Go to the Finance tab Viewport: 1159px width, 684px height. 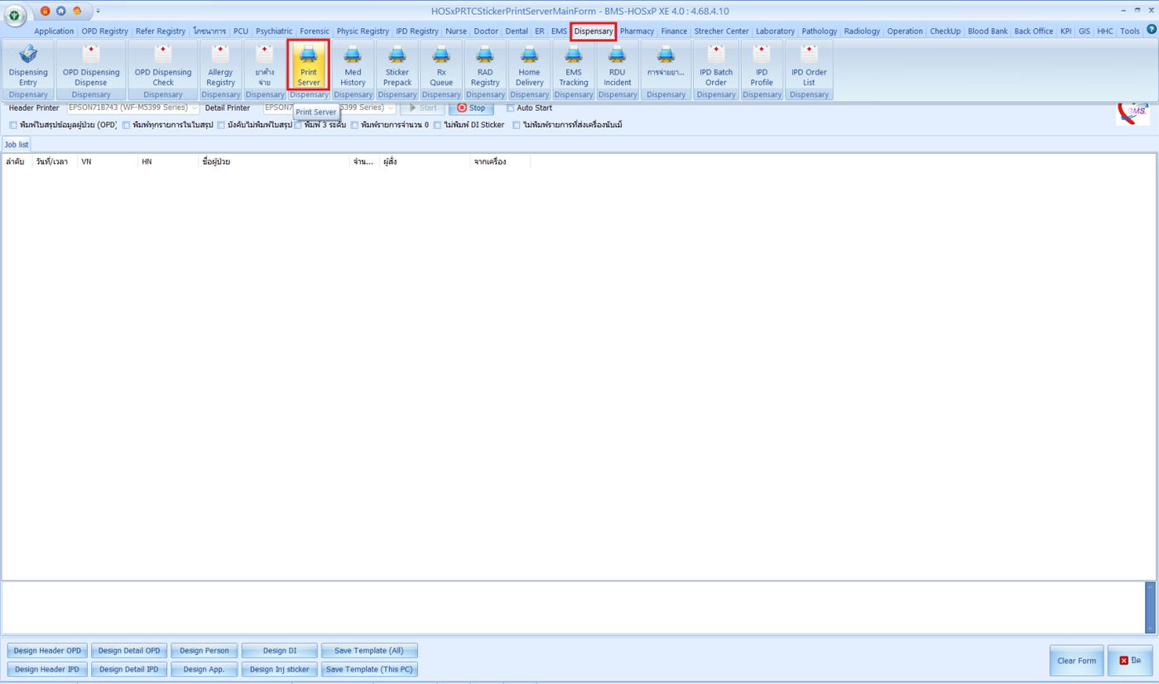[x=674, y=31]
